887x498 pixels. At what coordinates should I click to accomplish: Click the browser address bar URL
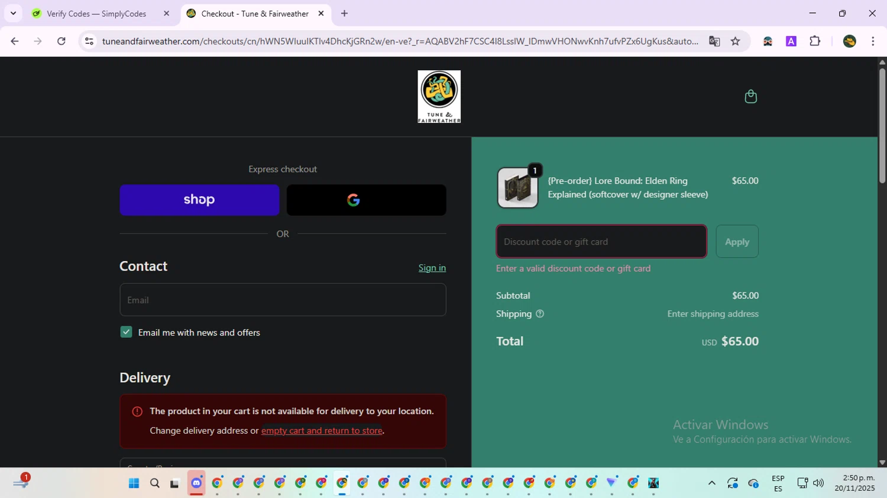point(400,41)
